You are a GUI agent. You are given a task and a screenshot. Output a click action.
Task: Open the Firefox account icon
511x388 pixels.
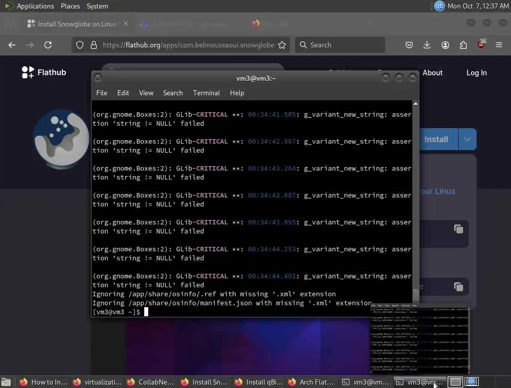(445, 45)
